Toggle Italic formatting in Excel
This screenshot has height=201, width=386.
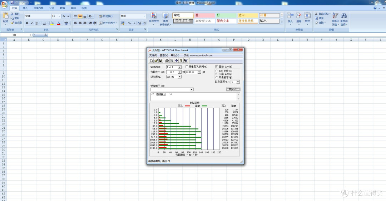click(x=32, y=23)
